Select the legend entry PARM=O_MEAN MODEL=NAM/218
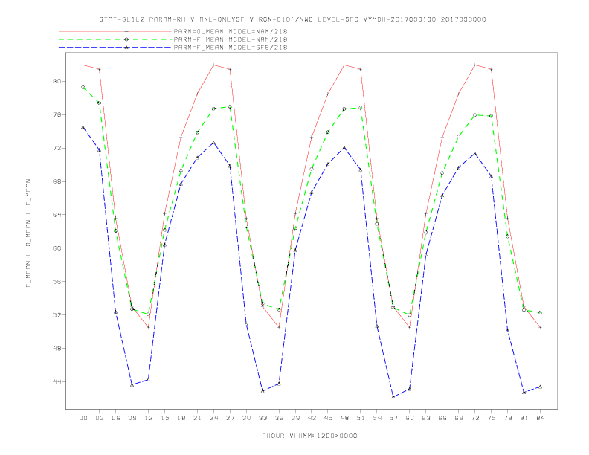Screen dimensions: 589x455 coord(231,31)
